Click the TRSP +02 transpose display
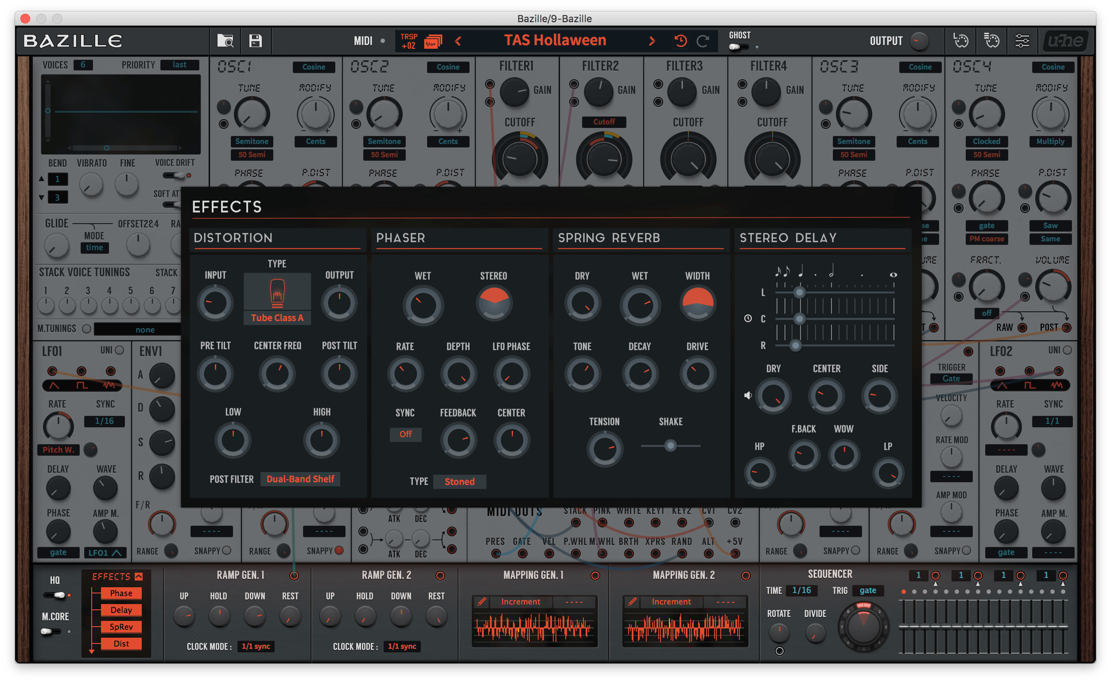1111x682 pixels. click(x=409, y=41)
